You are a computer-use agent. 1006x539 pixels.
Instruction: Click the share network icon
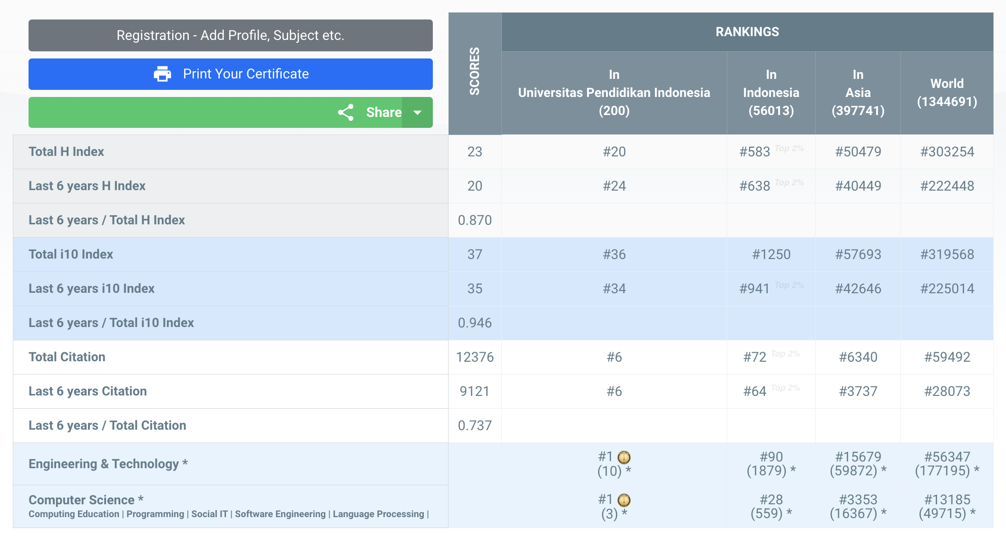click(346, 113)
